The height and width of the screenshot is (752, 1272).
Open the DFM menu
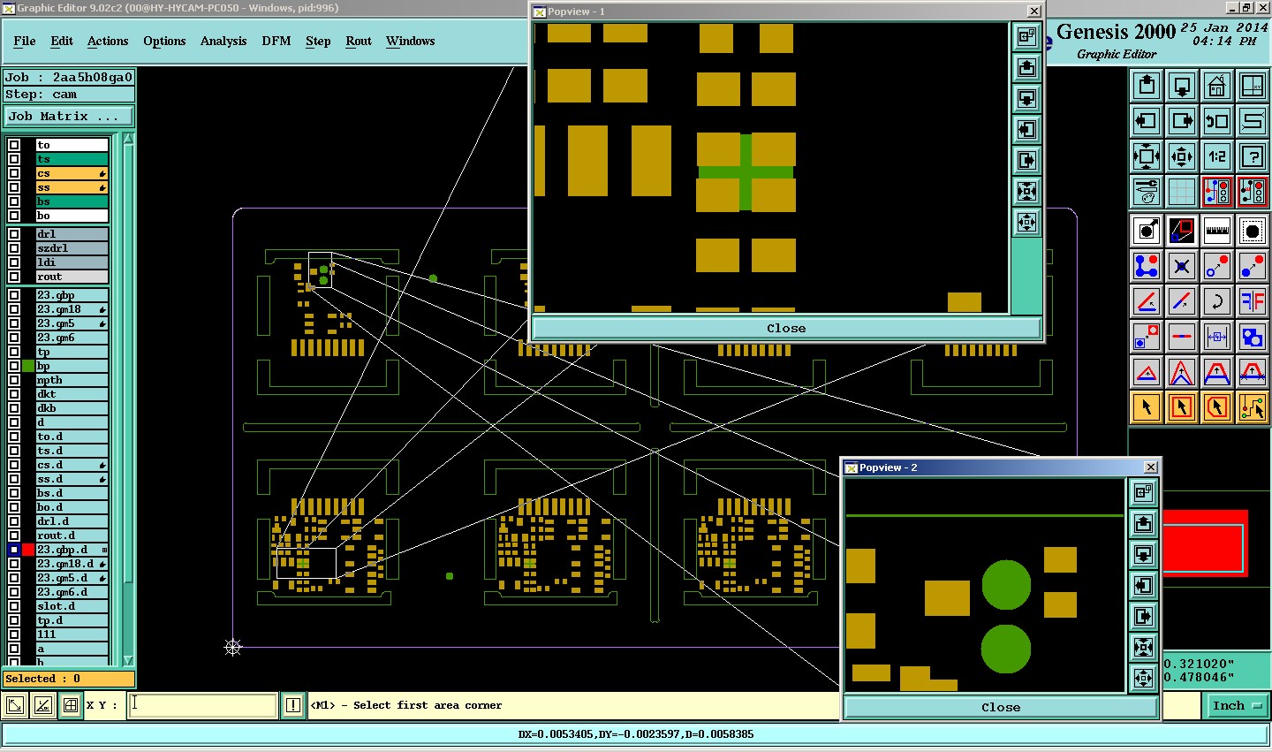(x=276, y=41)
